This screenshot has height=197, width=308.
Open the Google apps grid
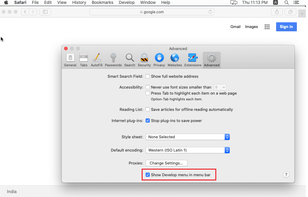[267, 27]
